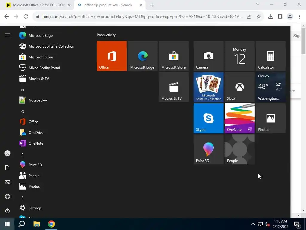Screen dimensions: 306x230
Task: Jump to letter S section header
Action: (22, 198)
